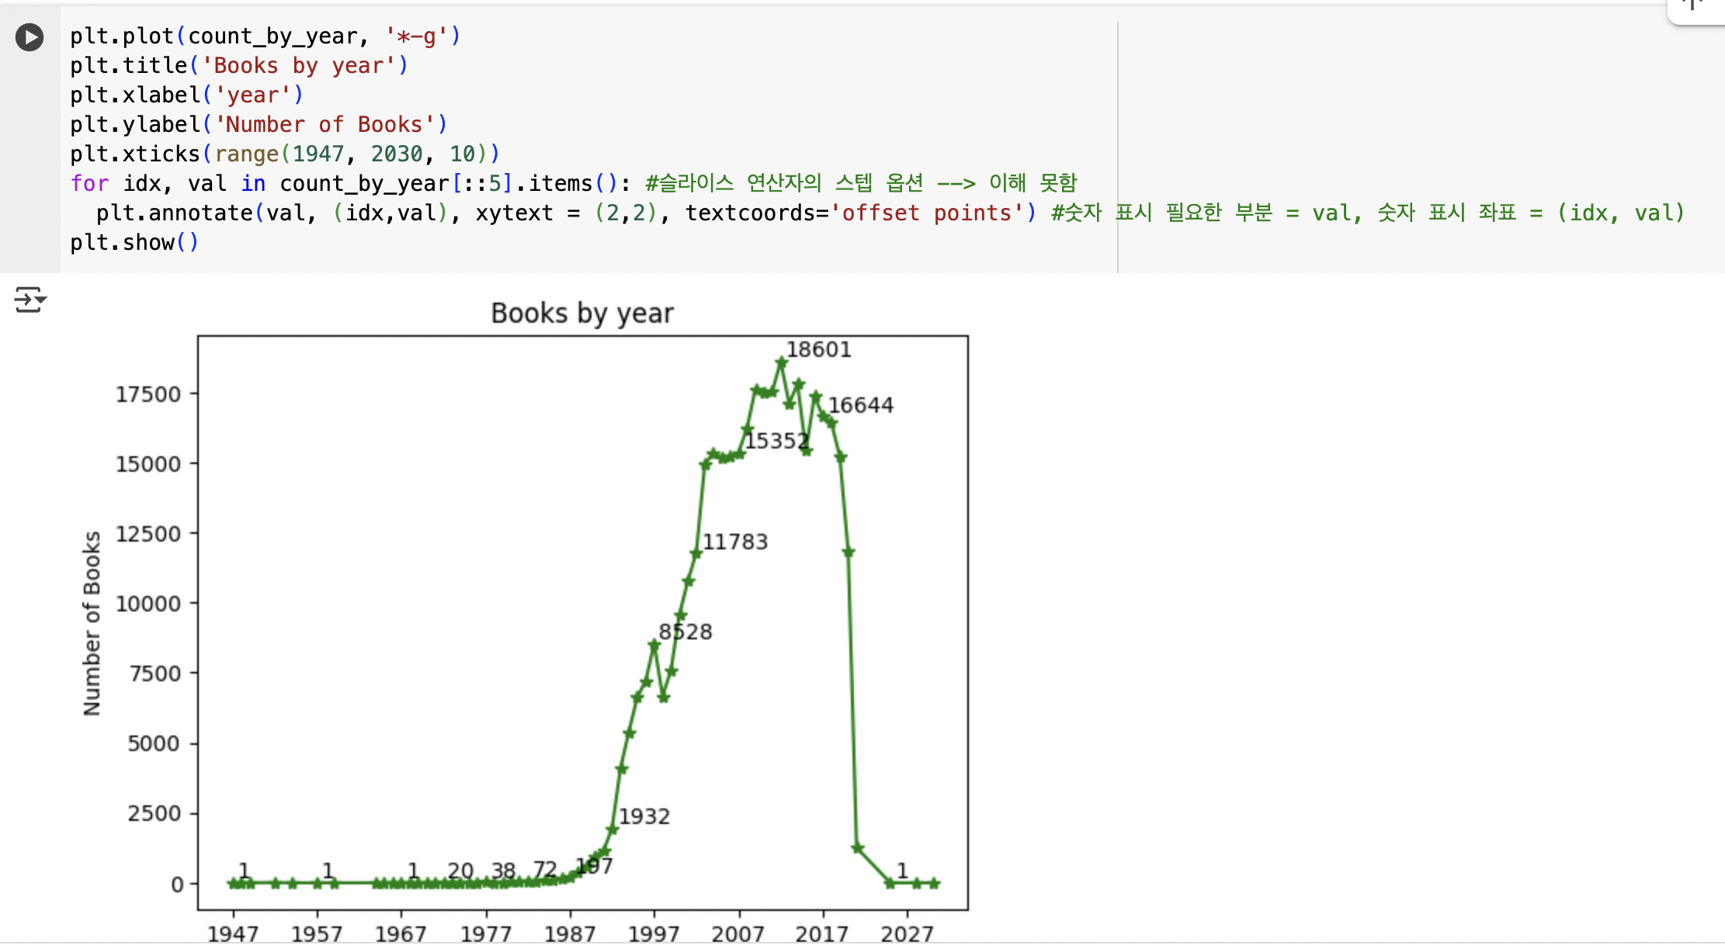This screenshot has height=945, width=1725.
Task: Click the books-by-year line chart image
Action: pos(525,621)
